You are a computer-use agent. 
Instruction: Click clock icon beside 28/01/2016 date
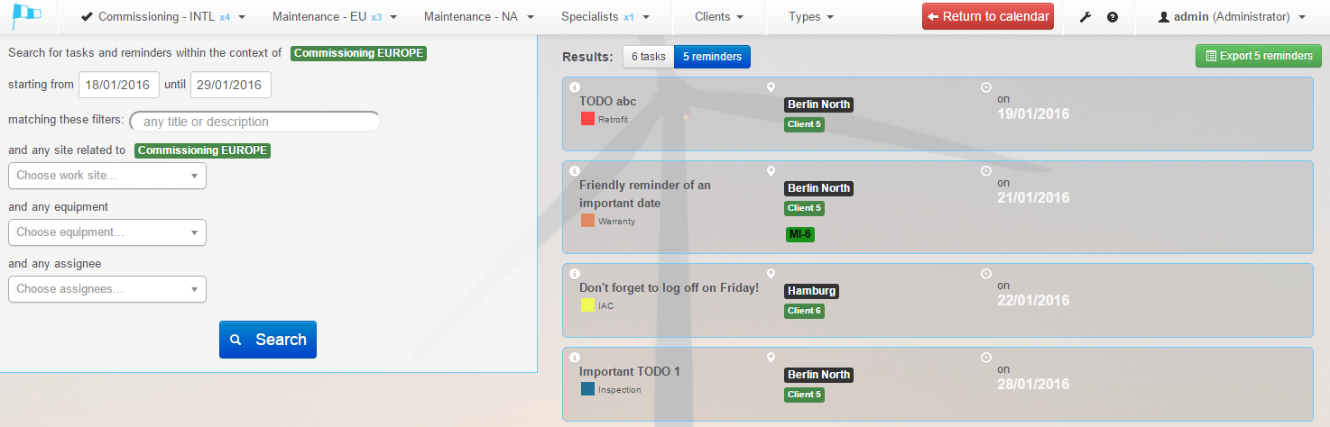(985, 358)
